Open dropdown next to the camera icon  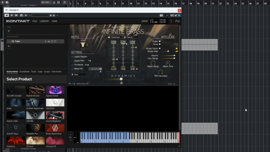167,15
